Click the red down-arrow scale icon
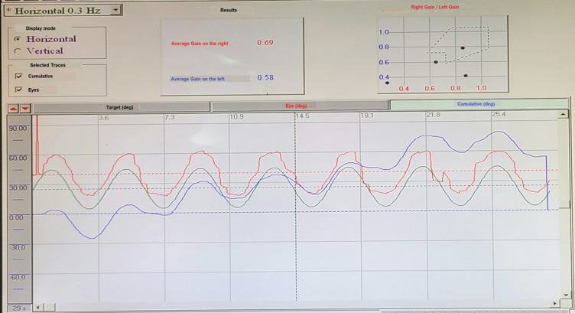 coord(25,108)
